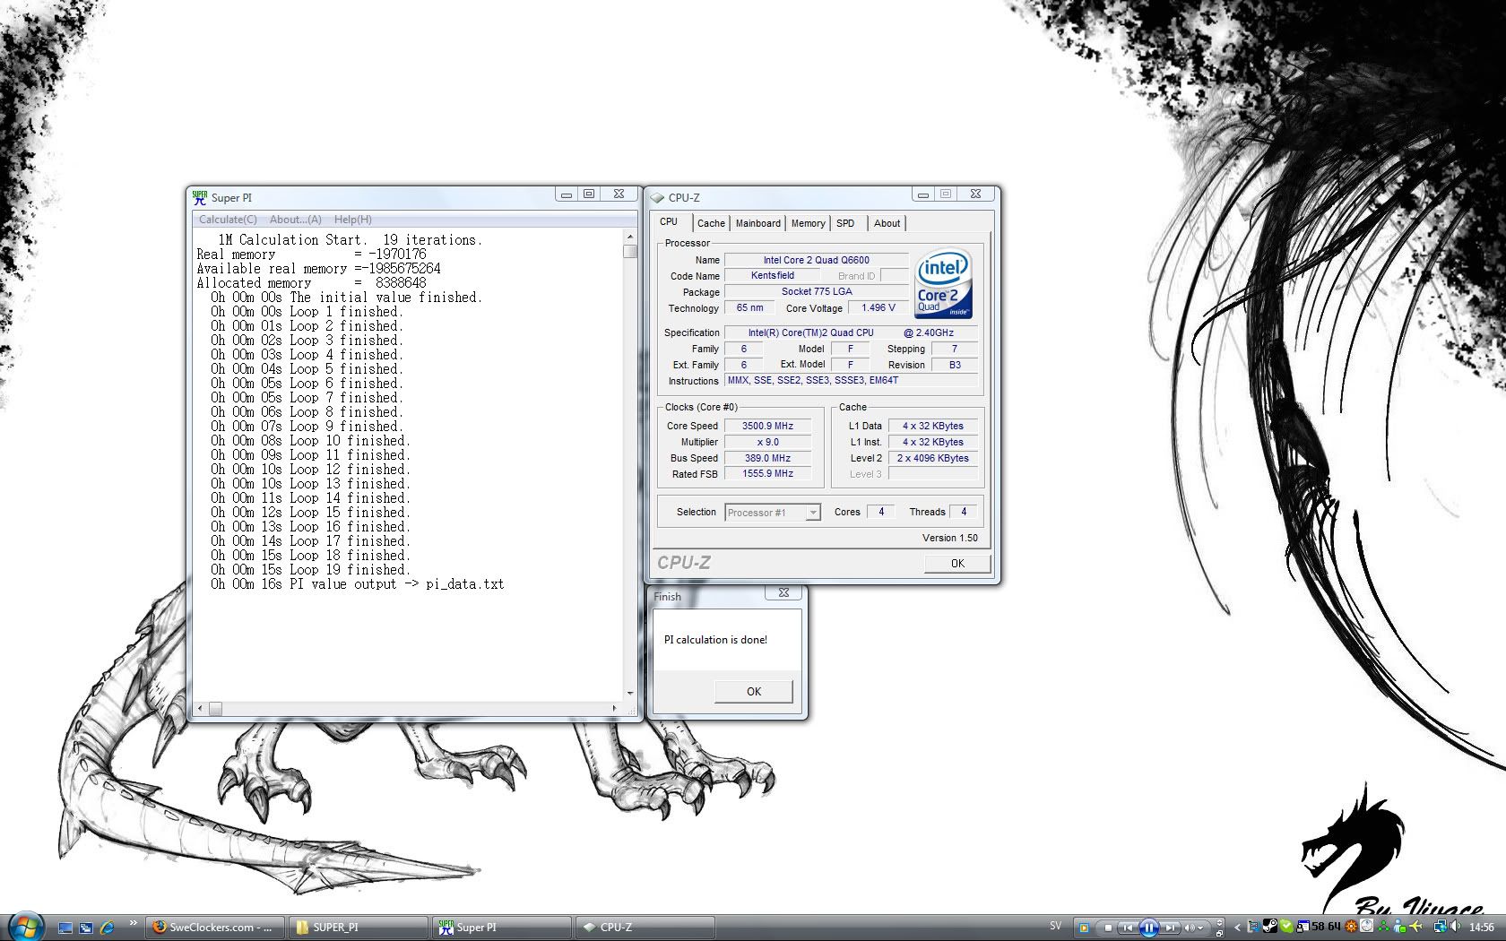1506x941 pixels.
Task: Click OK in Finish dialog
Action: coord(754,691)
